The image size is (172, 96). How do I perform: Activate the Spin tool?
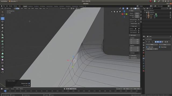coord(2,57)
